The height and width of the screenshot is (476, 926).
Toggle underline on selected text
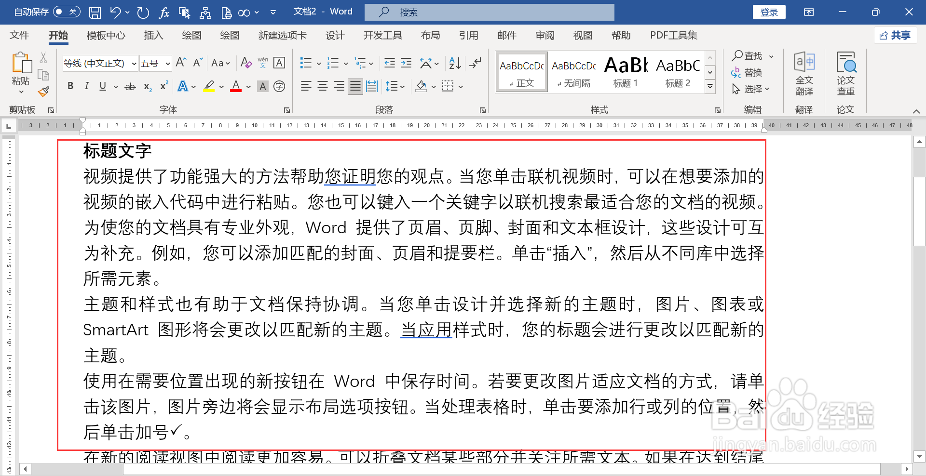point(102,86)
